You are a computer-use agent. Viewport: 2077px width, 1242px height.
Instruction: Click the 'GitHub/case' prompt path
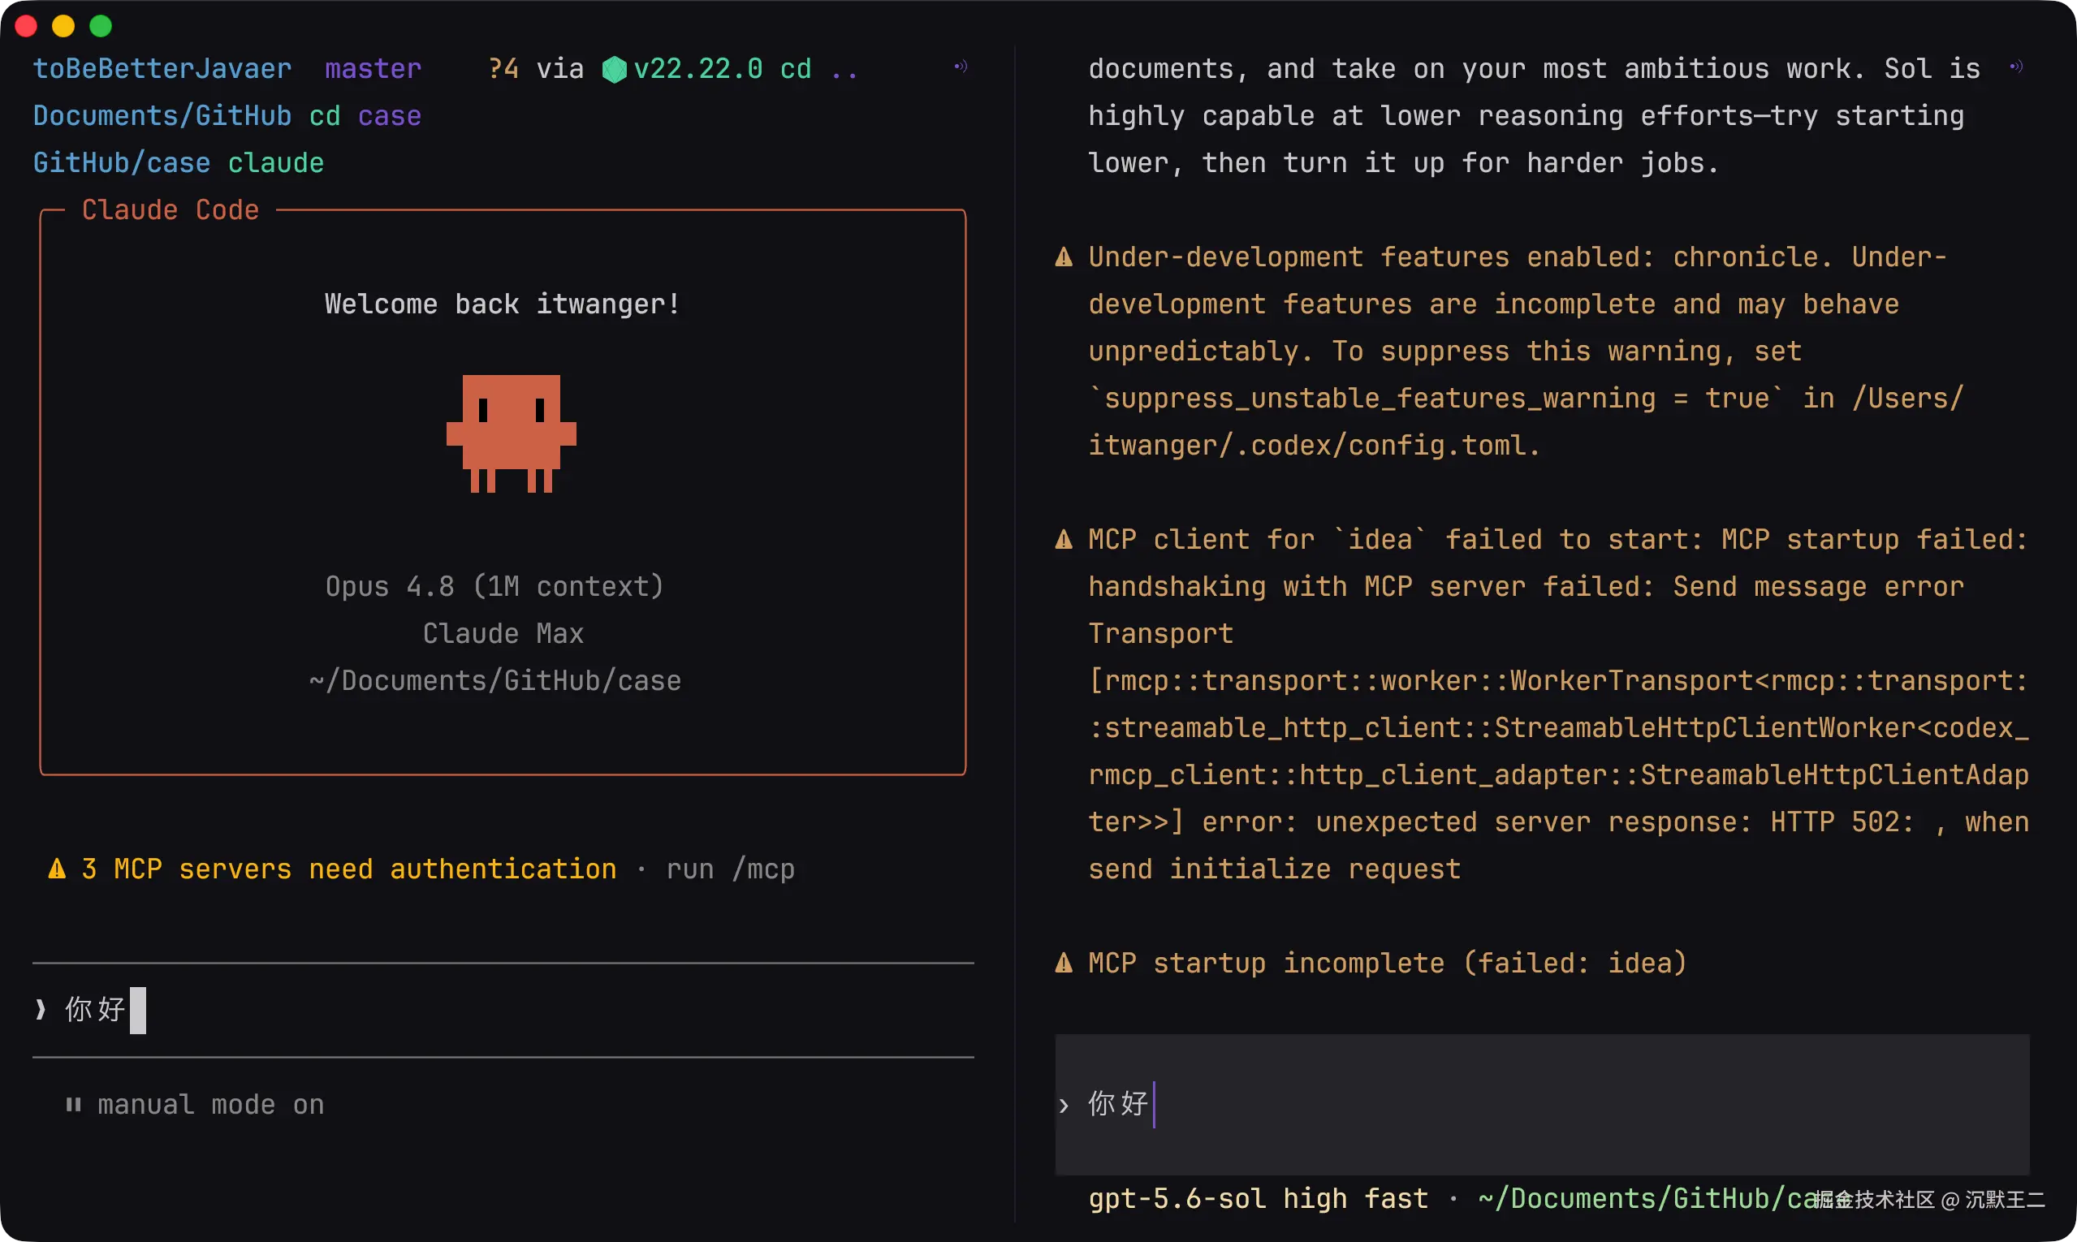coord(122,162)
